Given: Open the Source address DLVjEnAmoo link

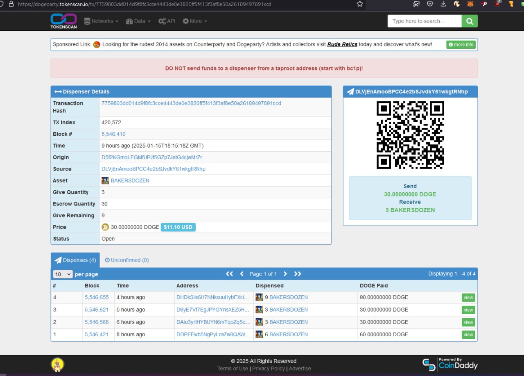Looking at the screenshot, I should pyautogui.click(x=154, y=169).
